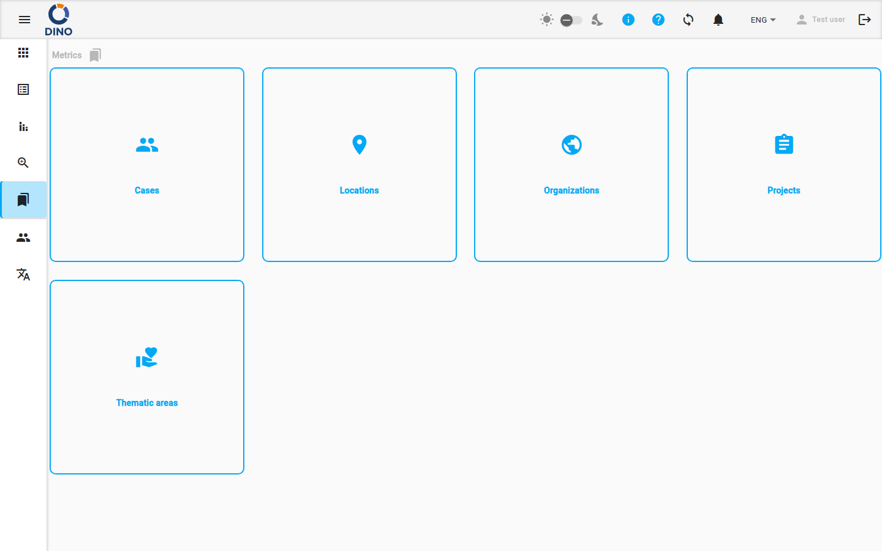
Task: Click the Organizations label text
Action: [x=571, y=190]
